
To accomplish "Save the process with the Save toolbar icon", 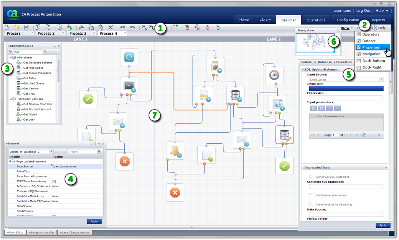I will (x=25, y=27).
